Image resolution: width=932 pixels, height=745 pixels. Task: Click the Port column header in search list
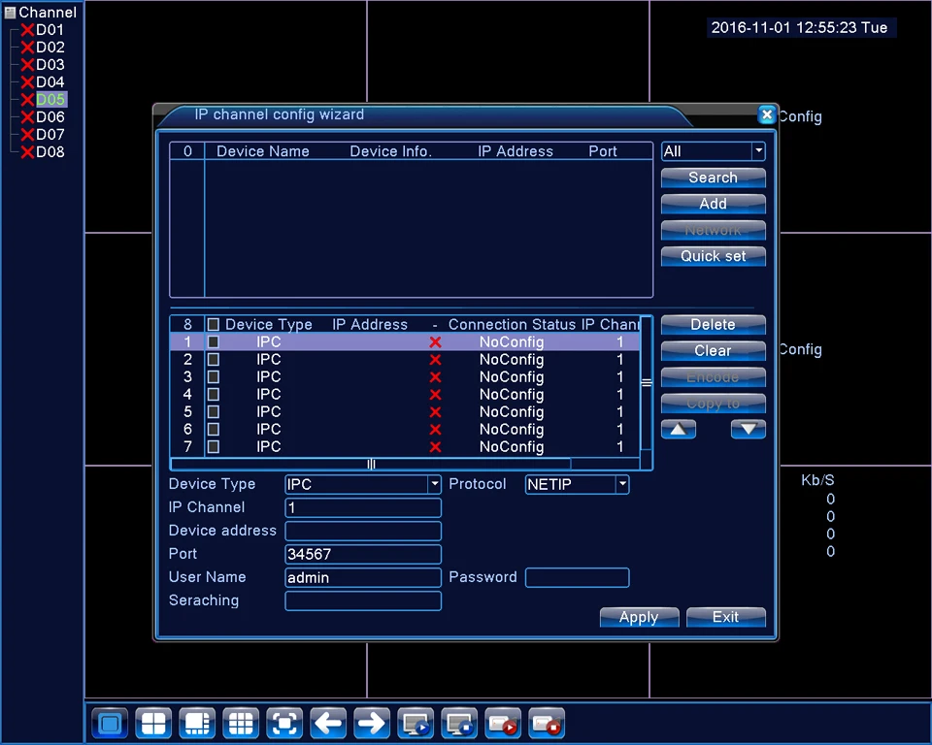[x=603, y=151]
